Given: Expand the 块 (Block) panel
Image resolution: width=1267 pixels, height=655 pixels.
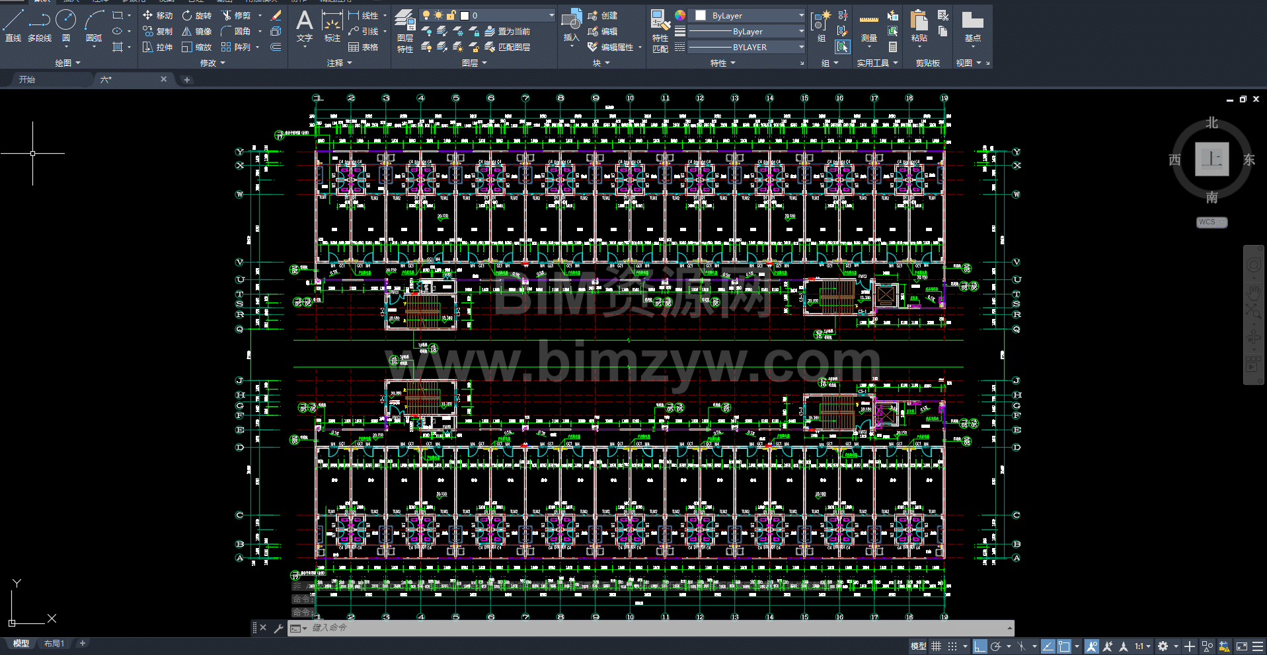Looking at the screenshot, I should tap(601, 63).
